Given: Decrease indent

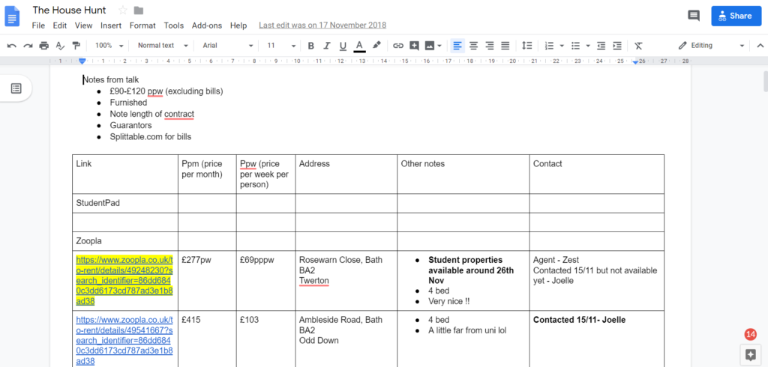Looking at the screenshot, I should pos(601,46).
